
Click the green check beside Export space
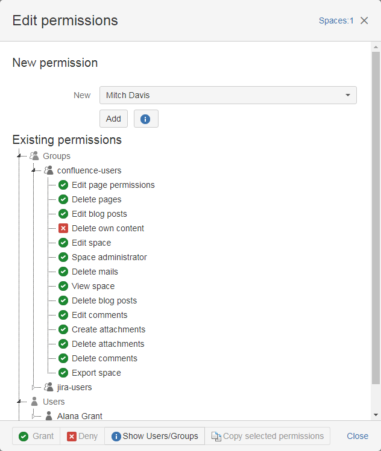coord(63,373)
